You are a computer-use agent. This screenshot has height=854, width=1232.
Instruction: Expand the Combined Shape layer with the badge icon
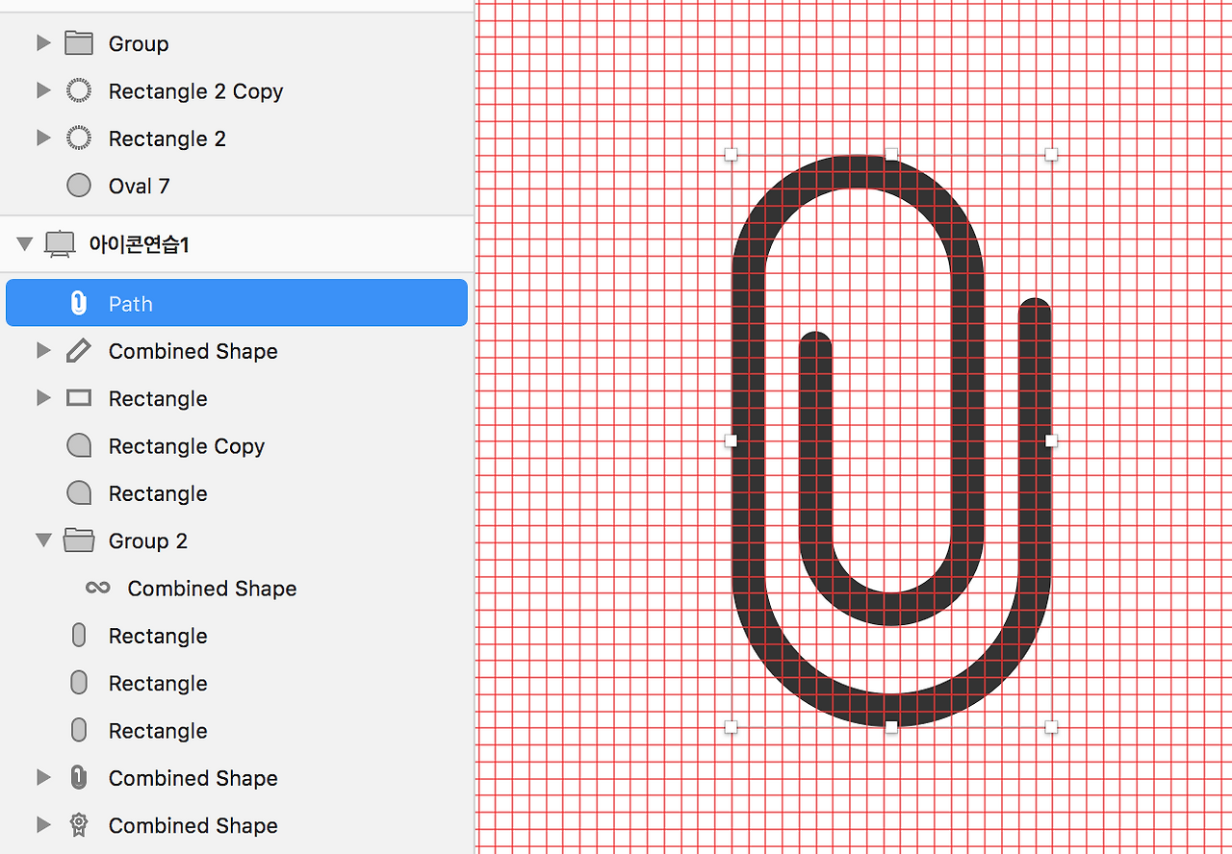coord(42,825)
